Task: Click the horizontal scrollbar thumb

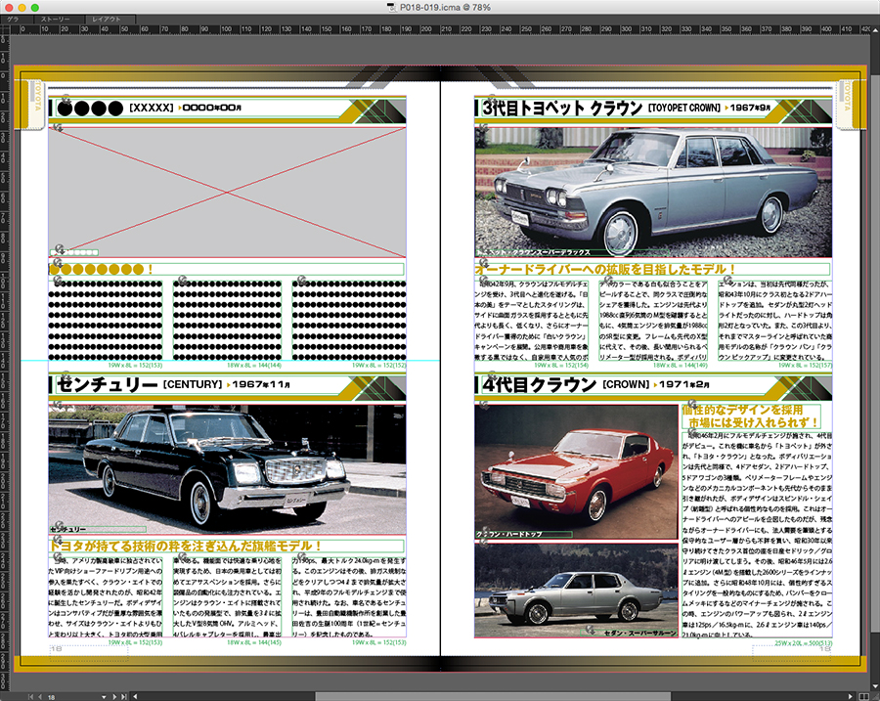Action: [493, 696]
